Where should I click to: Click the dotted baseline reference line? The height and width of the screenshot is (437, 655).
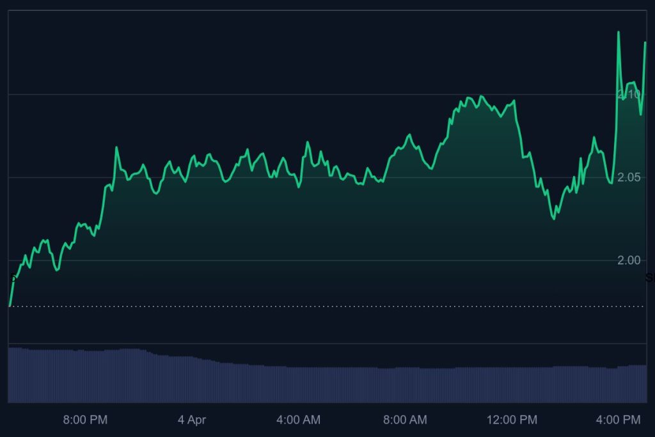[327, 306]
